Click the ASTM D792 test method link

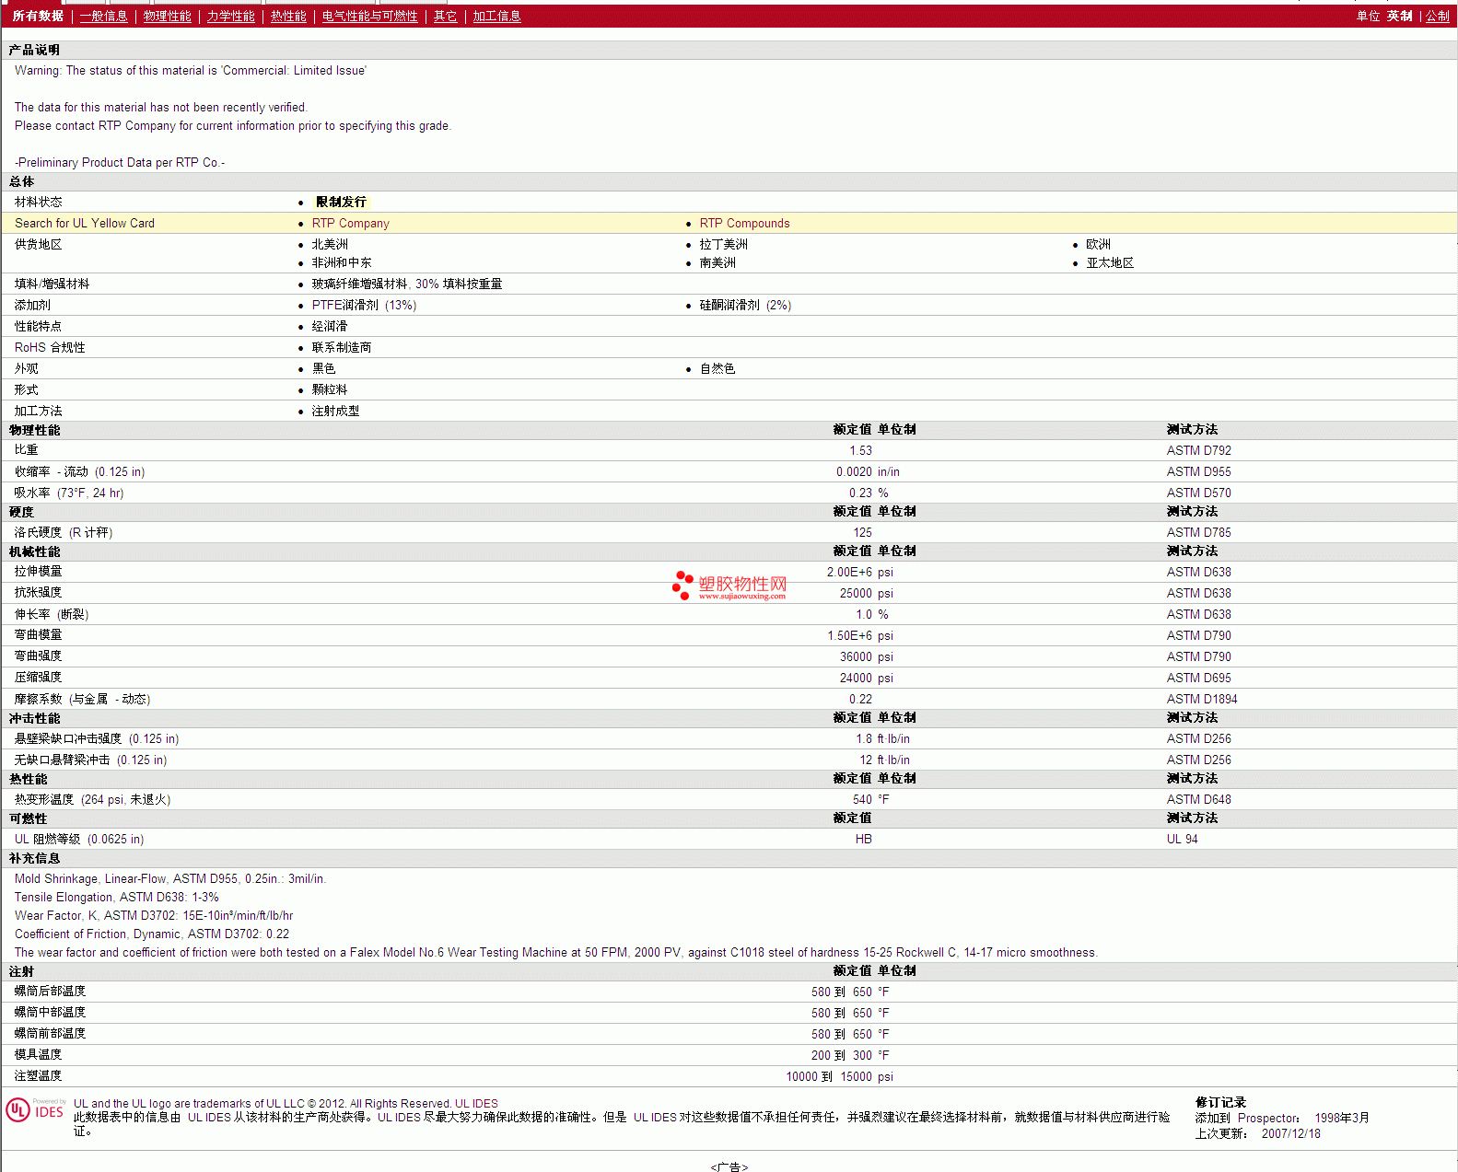[1198, 451]
